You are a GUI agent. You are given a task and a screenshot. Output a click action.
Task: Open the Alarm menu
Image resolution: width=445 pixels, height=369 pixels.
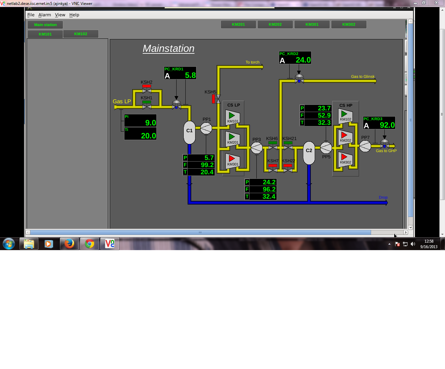point(45,15)
